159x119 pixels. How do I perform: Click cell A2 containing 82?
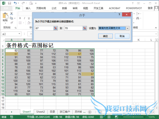12,50
